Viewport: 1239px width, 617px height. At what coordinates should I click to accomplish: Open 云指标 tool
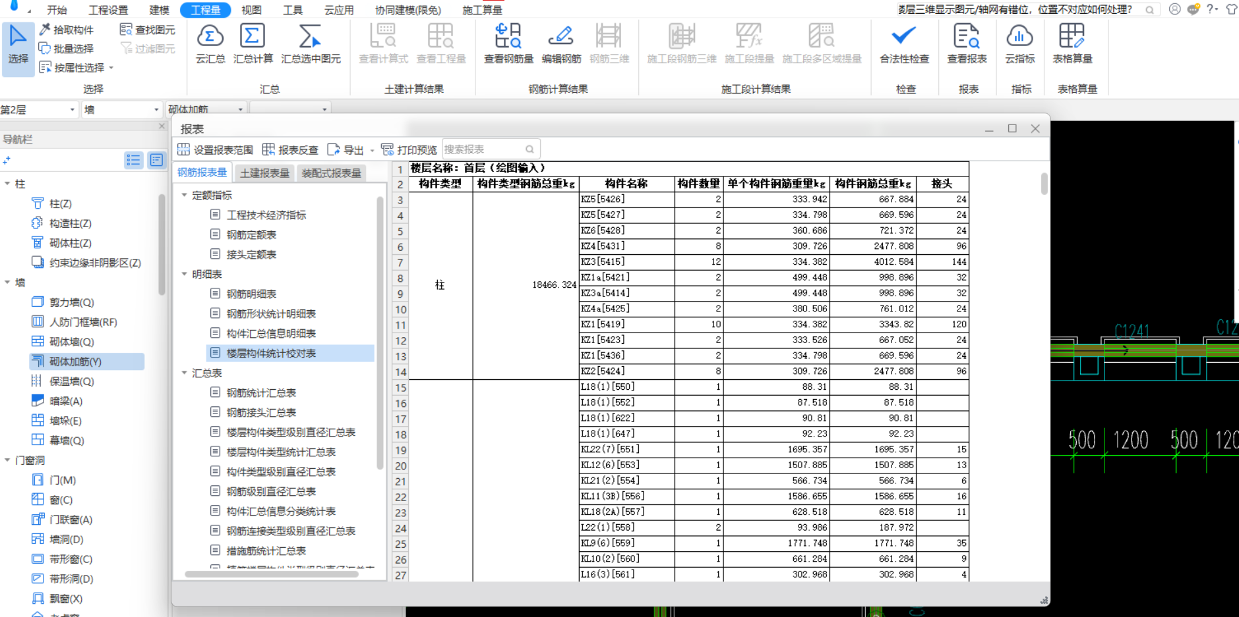[x=1019, y=43]
